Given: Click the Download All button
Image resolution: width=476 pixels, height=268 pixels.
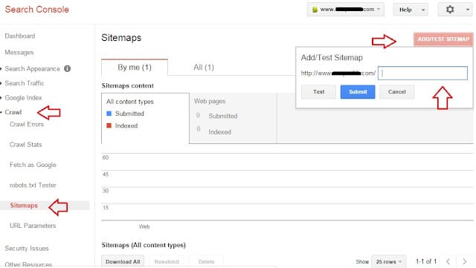Looking at the screenshot, I should 123,261.
